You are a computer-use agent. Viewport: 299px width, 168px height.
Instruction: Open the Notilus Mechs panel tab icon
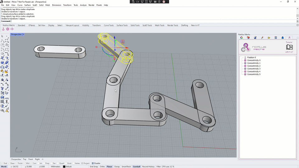coord(289,38)
